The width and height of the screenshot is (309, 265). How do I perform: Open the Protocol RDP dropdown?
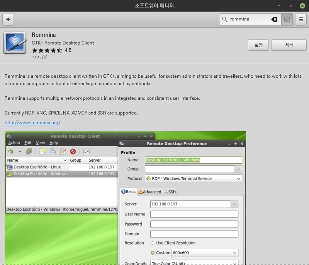(193, 179)
